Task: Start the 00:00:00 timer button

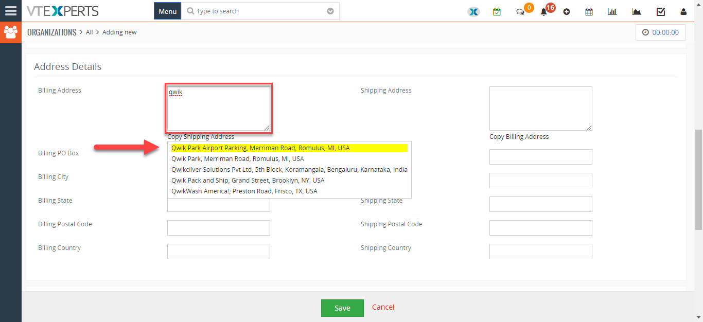Action: coord(661,32)
